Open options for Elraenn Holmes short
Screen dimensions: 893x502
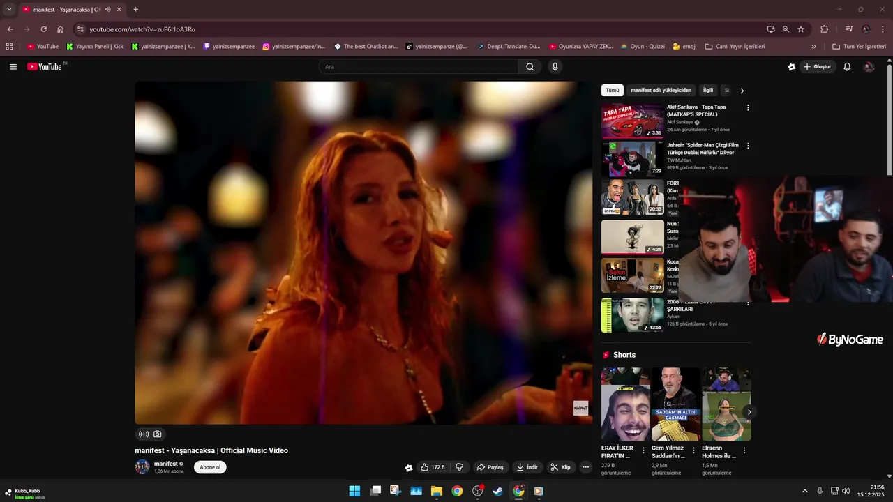coord(744,451)
